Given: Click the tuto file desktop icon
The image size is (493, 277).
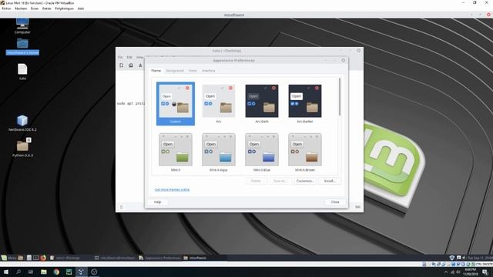Looking at the screenshot, I should tap(22, 72).
